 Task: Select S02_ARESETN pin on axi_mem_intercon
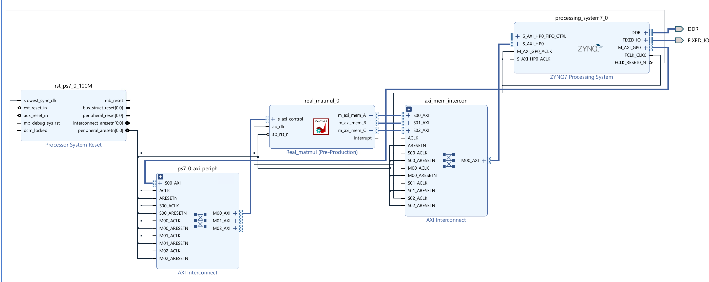421,206
